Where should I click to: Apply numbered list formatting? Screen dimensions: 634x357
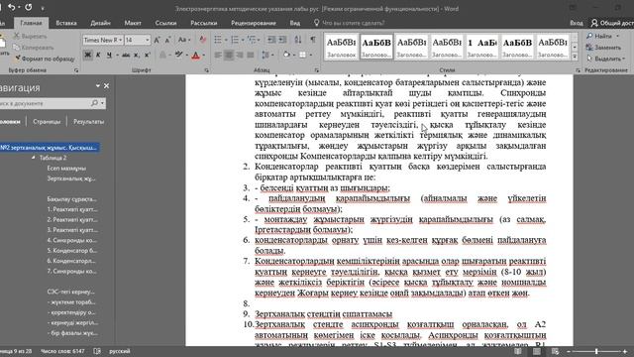pos(235,40)
